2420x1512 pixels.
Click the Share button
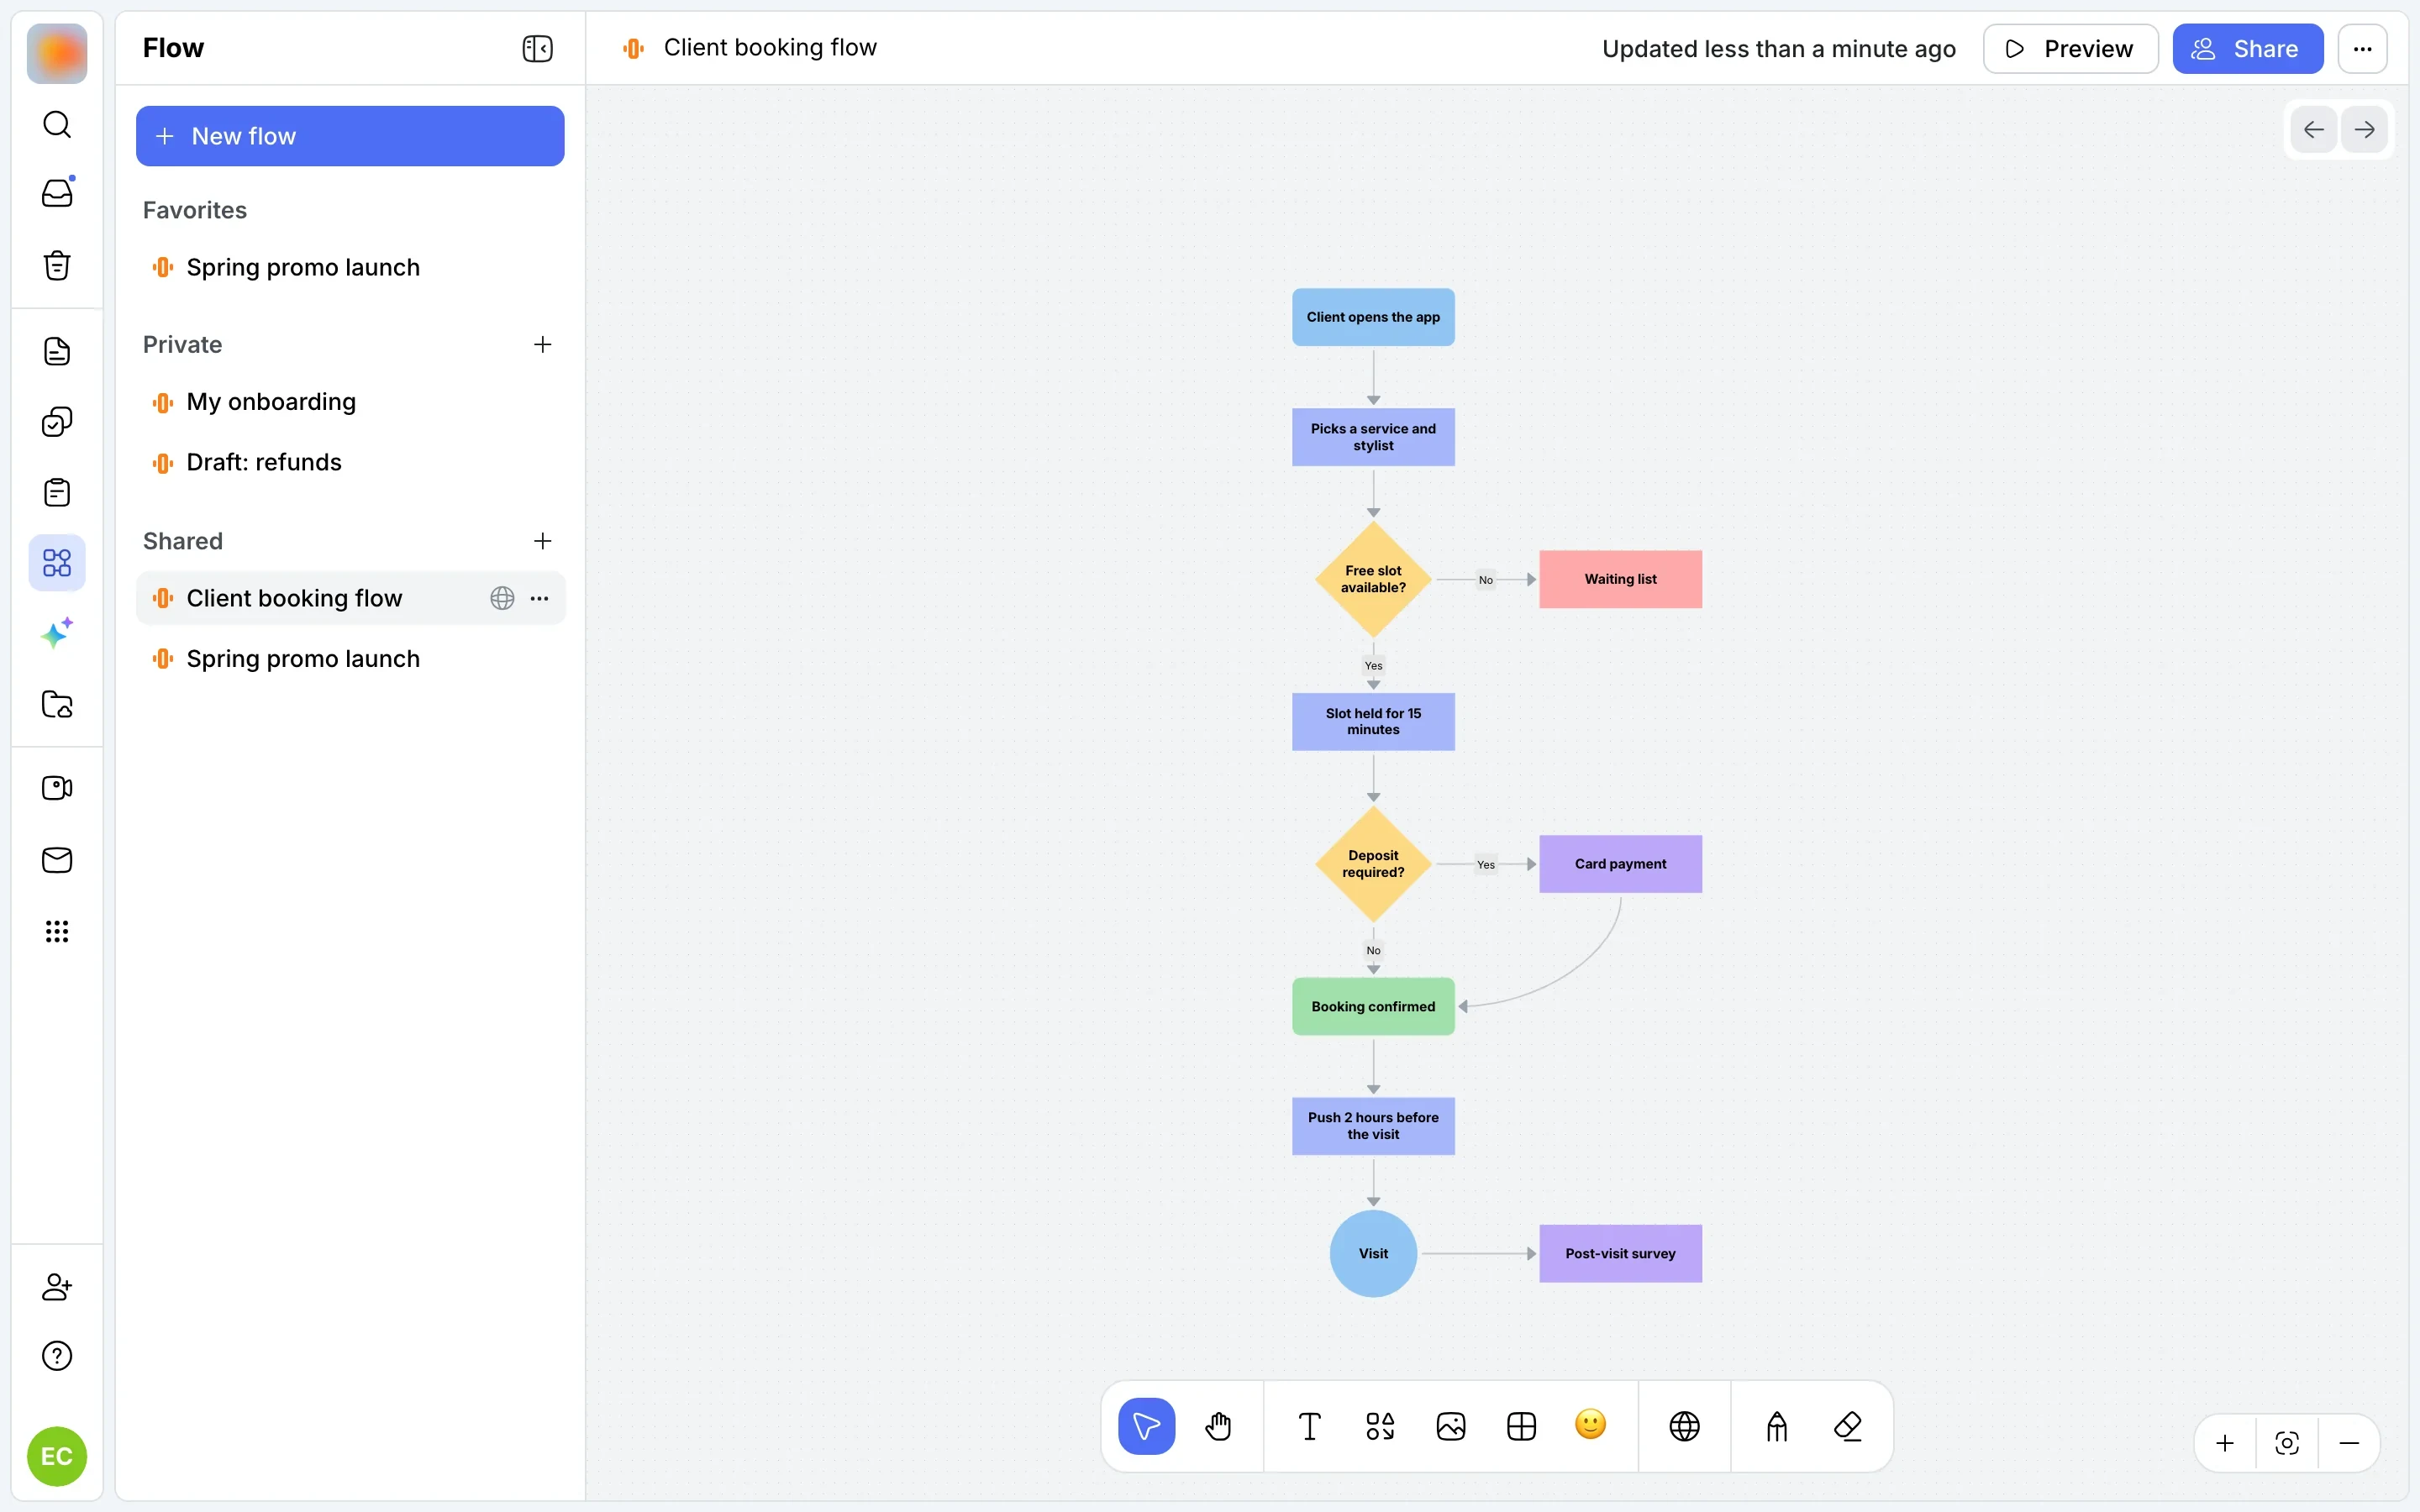point(2248,49)
